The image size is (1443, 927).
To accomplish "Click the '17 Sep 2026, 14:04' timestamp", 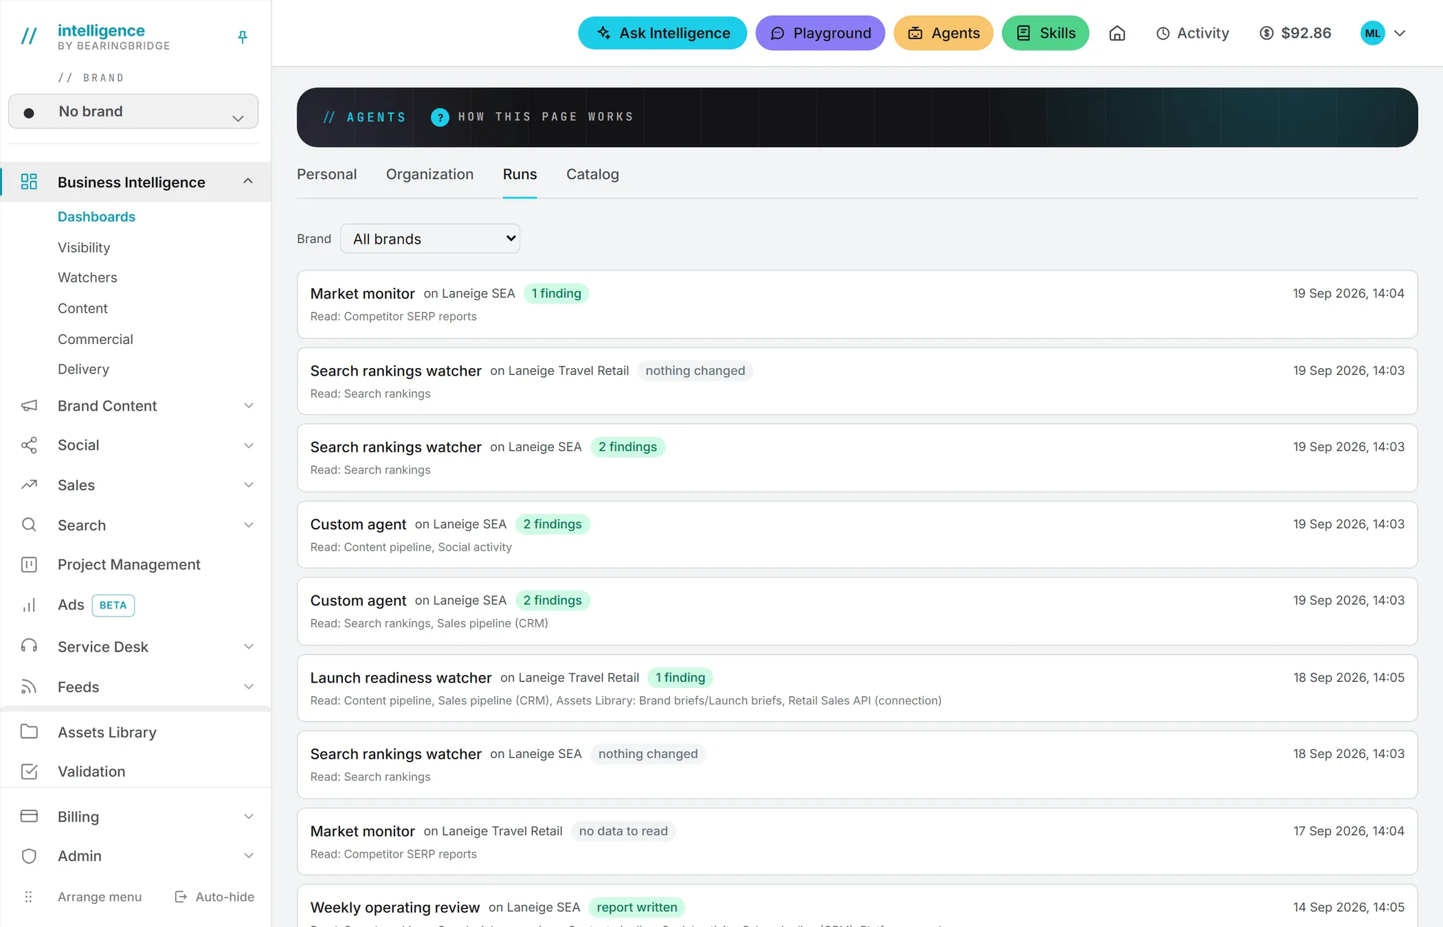I will coord(1348,831).
